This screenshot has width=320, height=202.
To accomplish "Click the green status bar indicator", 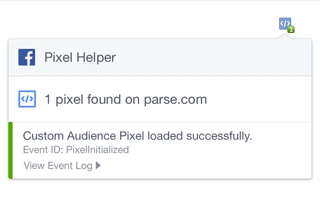I will (x=10, y=150).
